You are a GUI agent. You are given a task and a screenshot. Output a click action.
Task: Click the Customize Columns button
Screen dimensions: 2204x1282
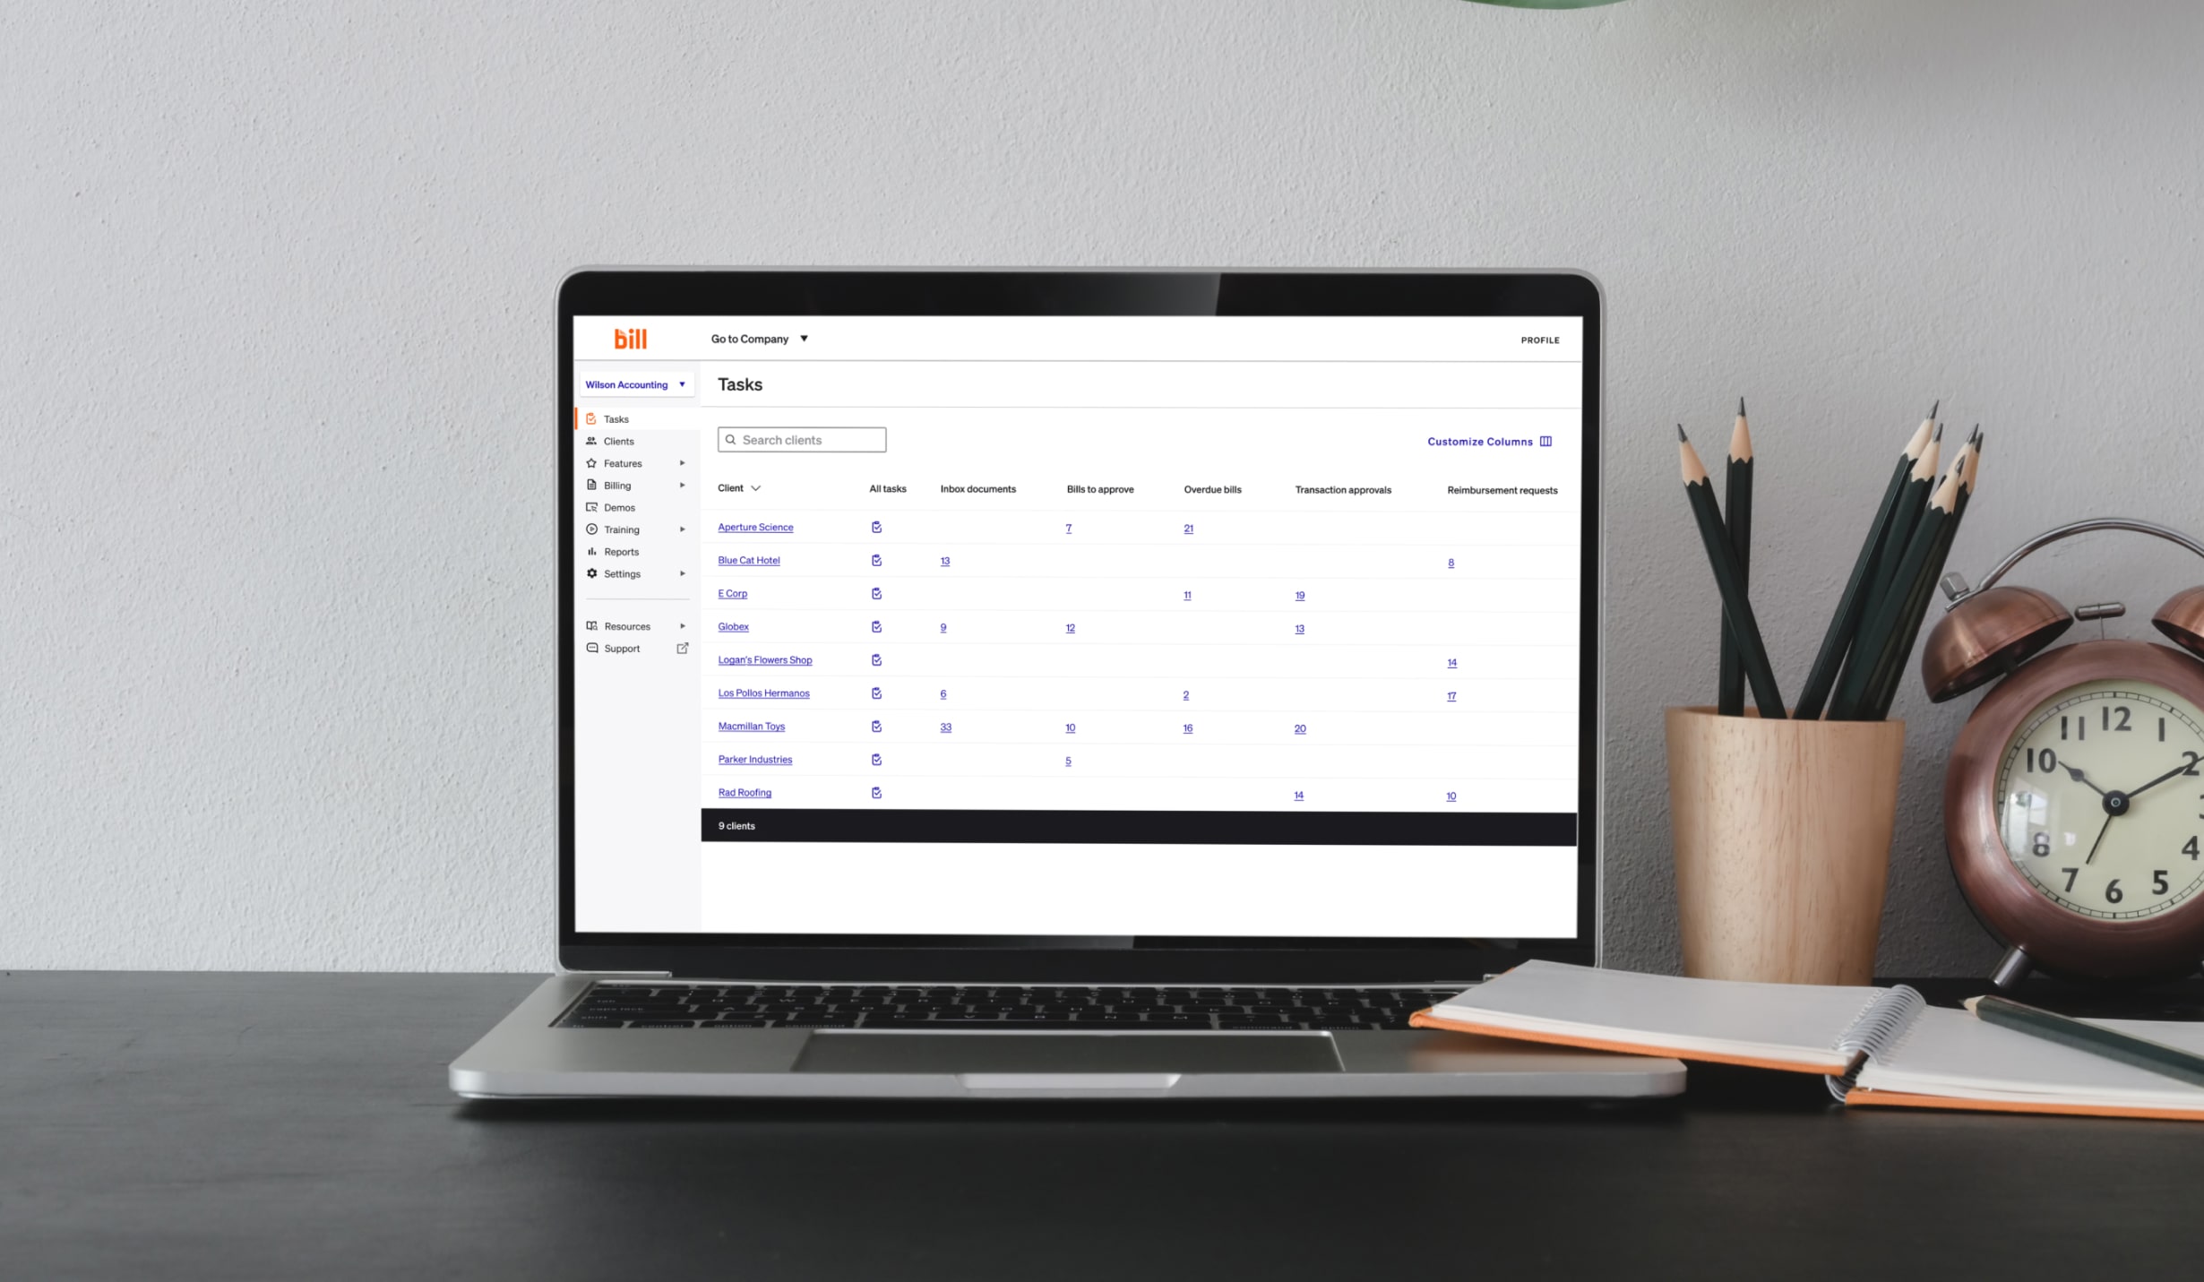[1486, 441]
